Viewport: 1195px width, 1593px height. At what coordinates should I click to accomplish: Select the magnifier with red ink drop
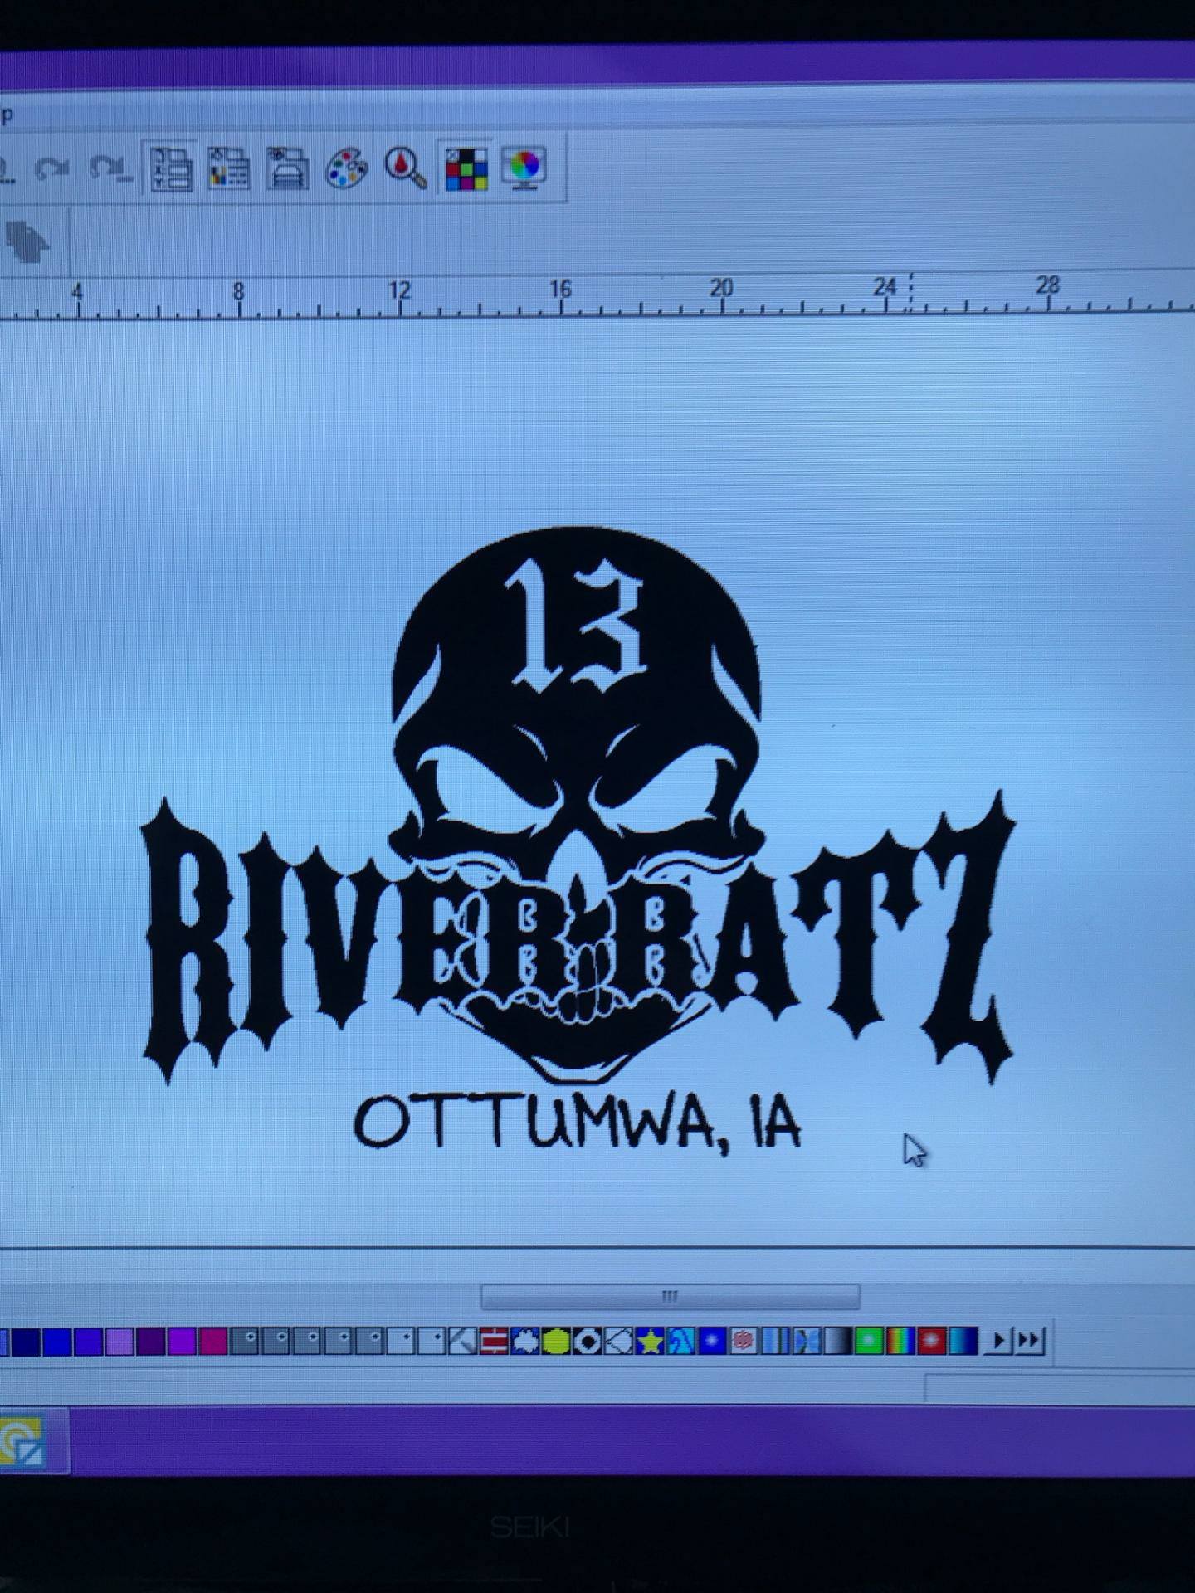point(406,168)
